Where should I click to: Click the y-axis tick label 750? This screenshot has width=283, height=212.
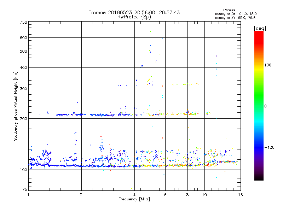(23, 22)
